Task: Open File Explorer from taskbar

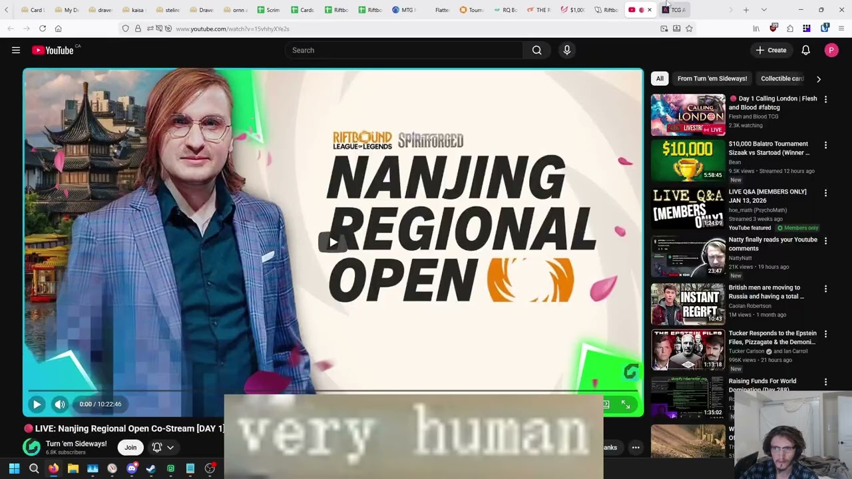Action: [x=73, y=468]
